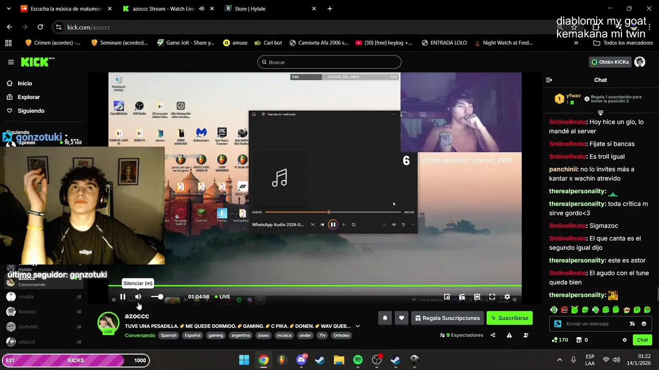Enable picture-in-picture mini player

pos(447,297)
